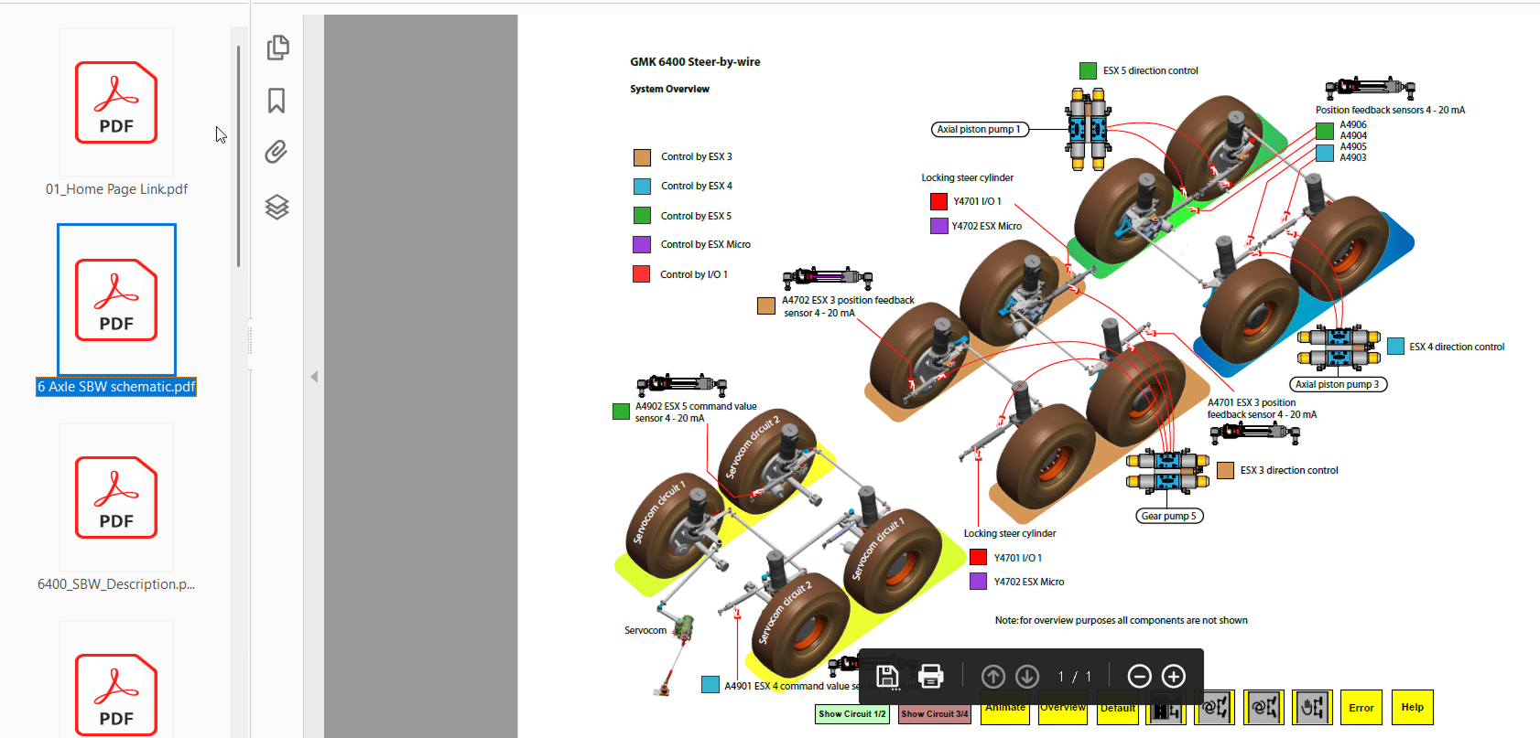Viewport: 1540px width, 738px height.
Task: Zoom in with the plus icon
Action: [x=1174, y=677]
